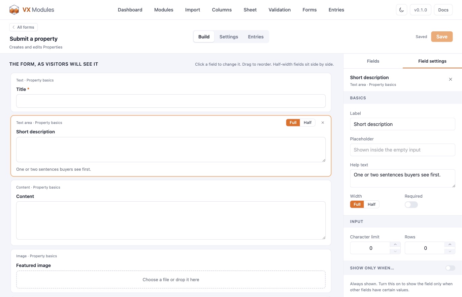Click the Short description text area in the form
Viewport: 462px width, 297px height.
(171, 150)
